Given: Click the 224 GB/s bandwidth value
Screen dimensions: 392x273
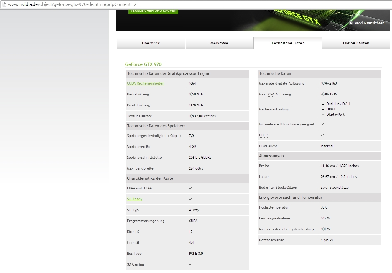Looking at the screenshot, I should (196, 168).
